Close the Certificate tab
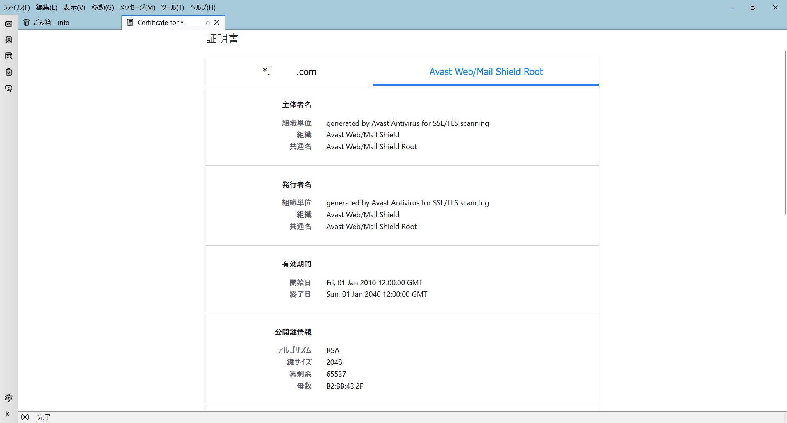Screen dimensions: 787x423 217,23
